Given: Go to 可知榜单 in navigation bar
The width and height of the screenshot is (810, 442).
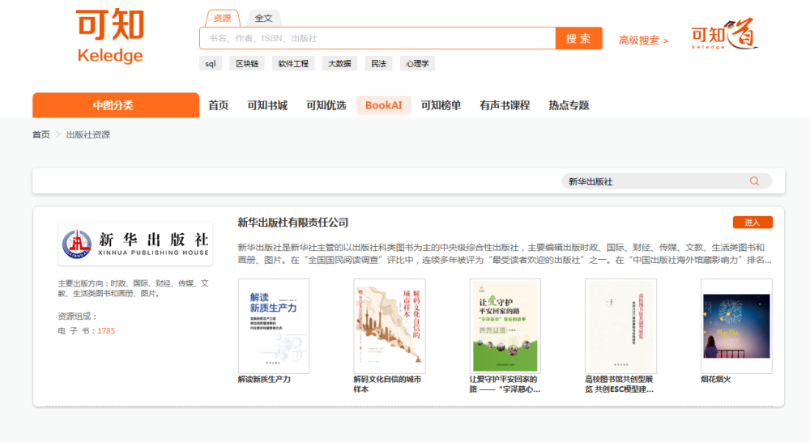Looking at the screenshot, I should 441,105.
